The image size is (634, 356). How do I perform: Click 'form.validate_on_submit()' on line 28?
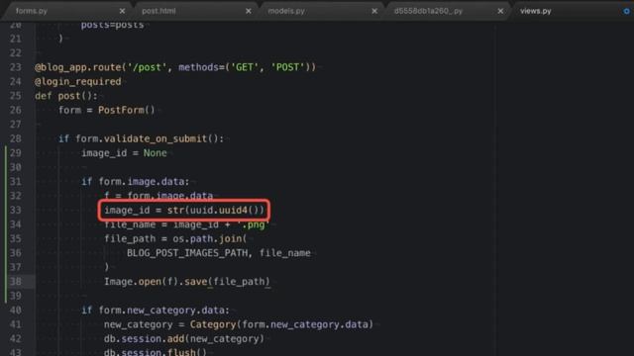click(147, 138)
